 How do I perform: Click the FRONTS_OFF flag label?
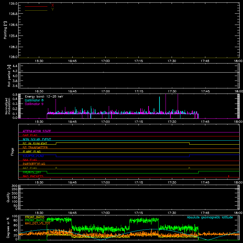pos(32,172)
